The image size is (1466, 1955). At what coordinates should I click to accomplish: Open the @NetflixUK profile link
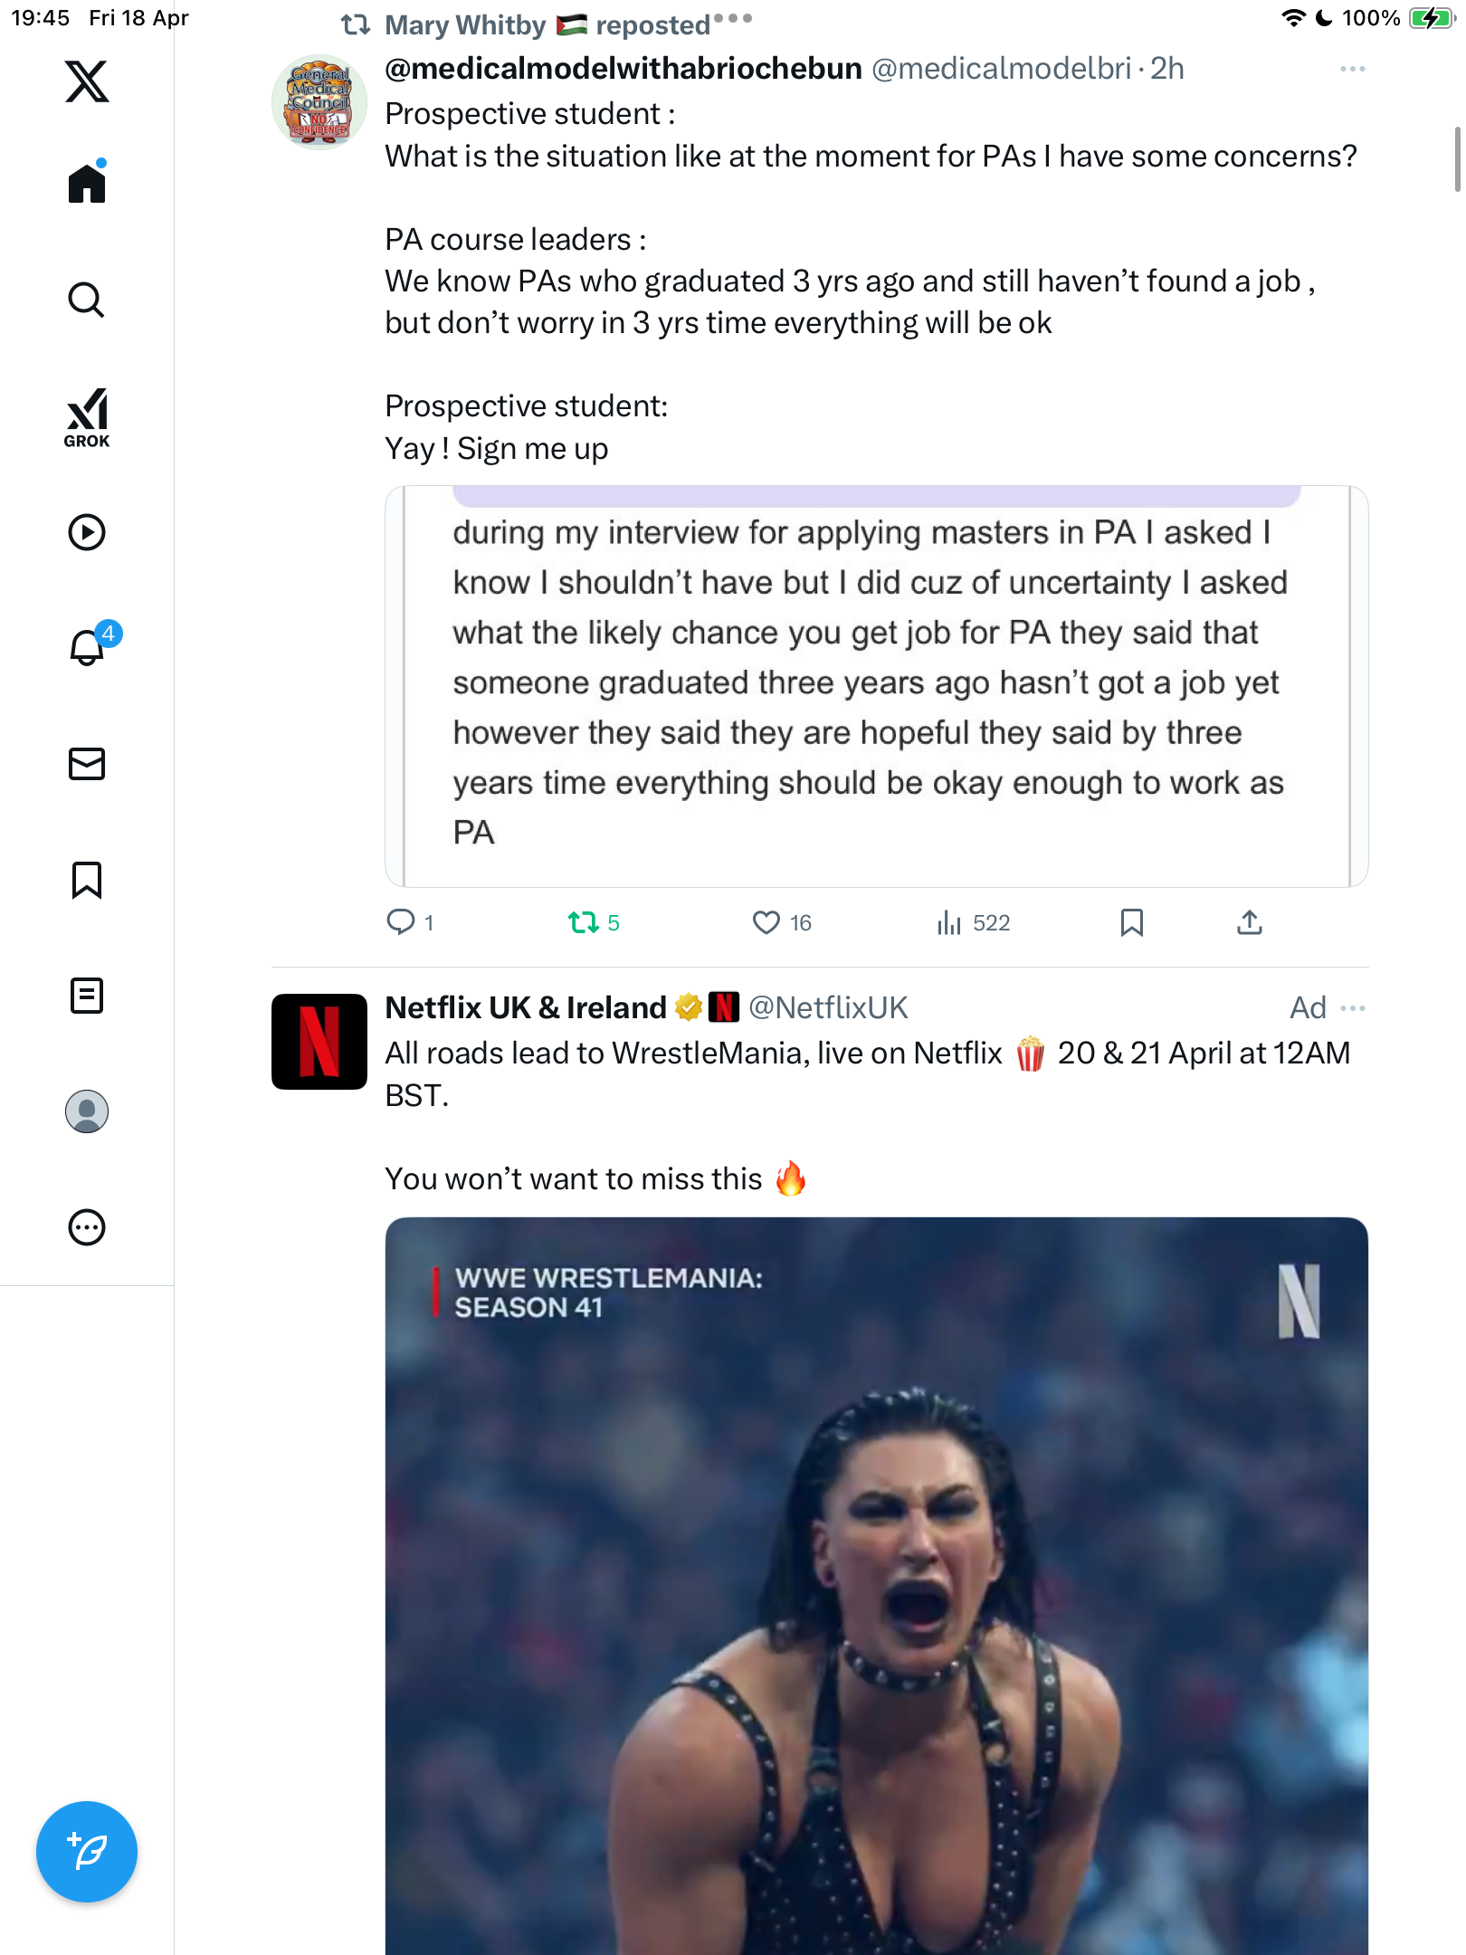pos(827,1007)
